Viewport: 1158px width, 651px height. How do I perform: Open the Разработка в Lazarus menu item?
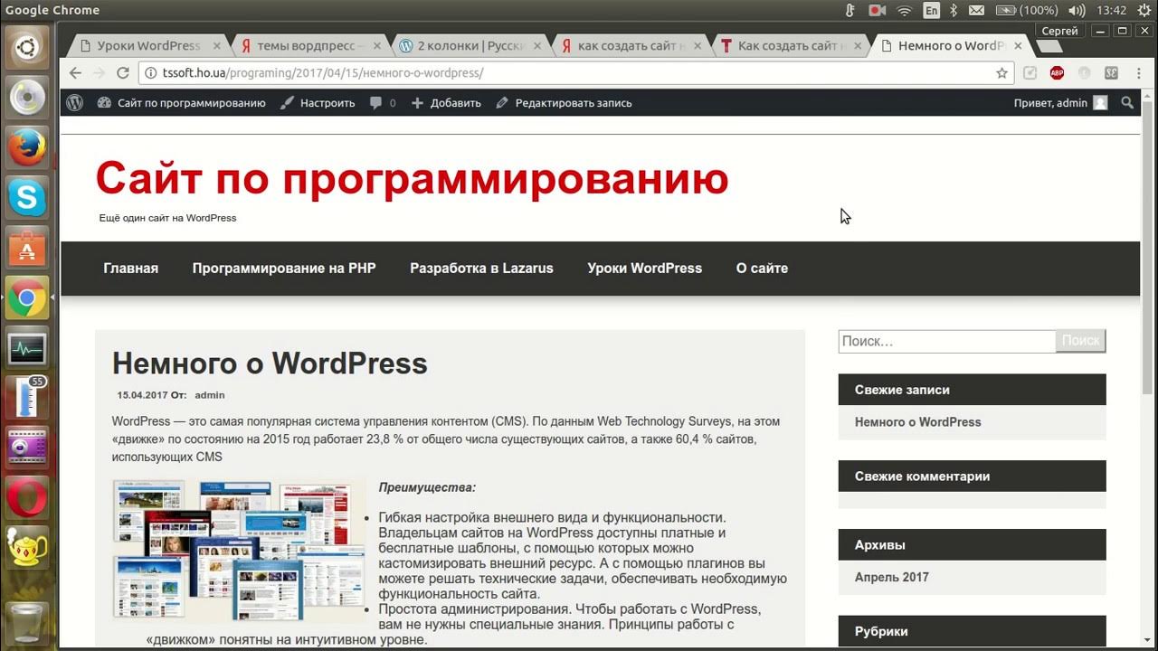tap(481, 269)
